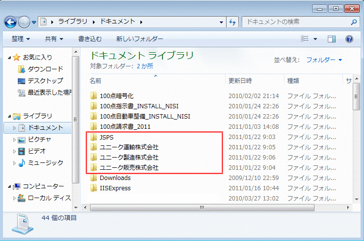Click the change view icon in toolbar
Viewport: 364px width, 241px height.
(305, 39)
